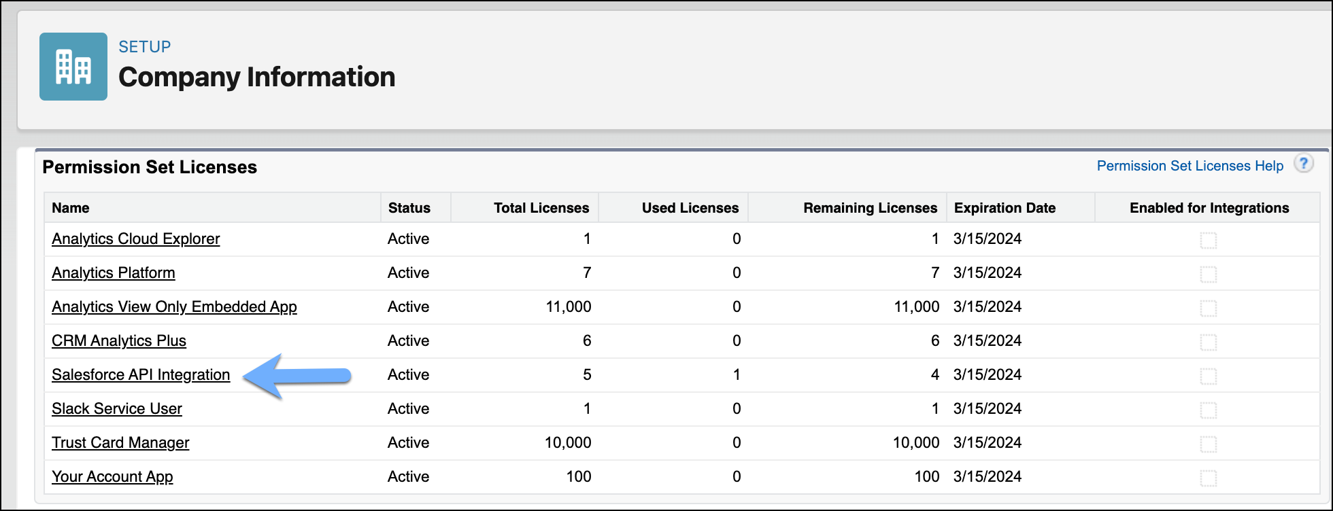Toggle integrations checkbox for Analytics View Only Embedded App
The image size is (1333, 511).
coord(1209,308)
